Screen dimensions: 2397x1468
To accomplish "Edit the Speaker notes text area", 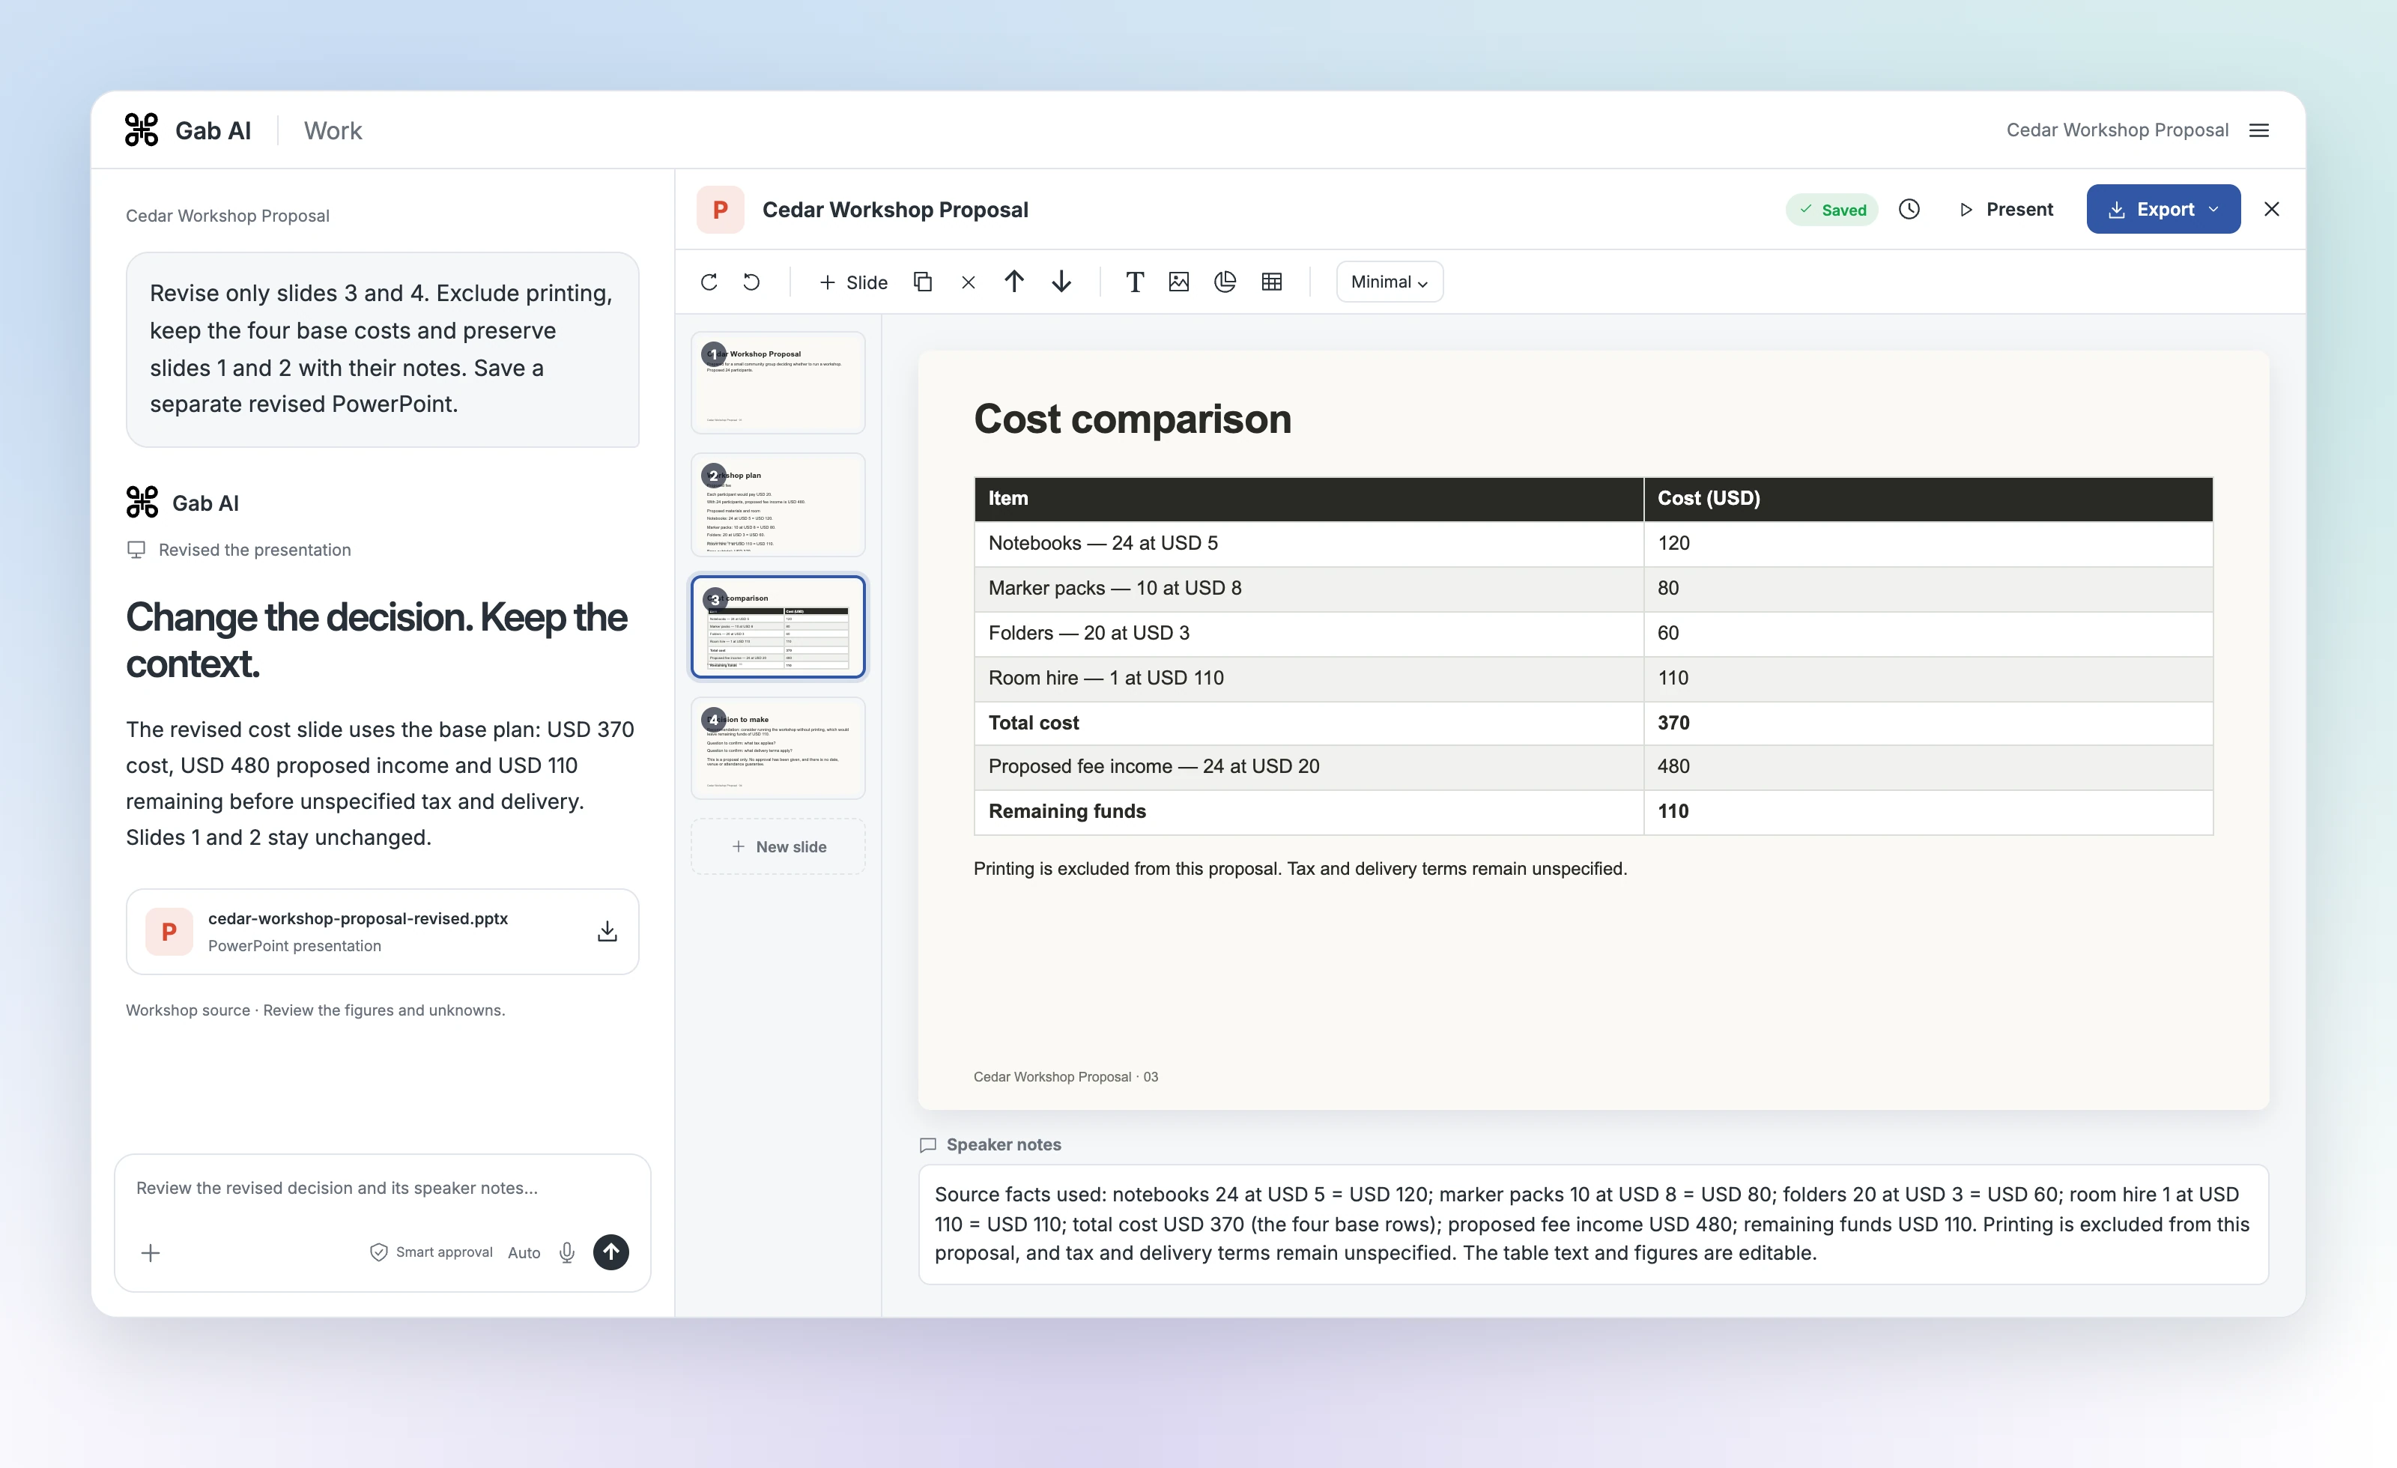I will (x=1593, y=1224).
